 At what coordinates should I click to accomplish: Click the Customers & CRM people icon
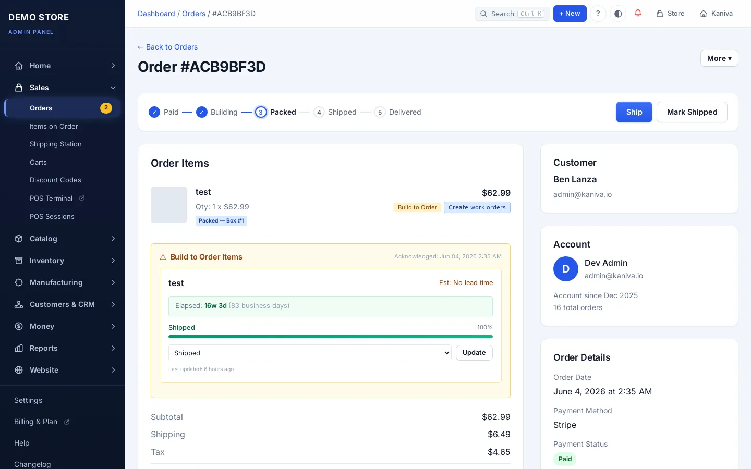click(x=19, y=304)
